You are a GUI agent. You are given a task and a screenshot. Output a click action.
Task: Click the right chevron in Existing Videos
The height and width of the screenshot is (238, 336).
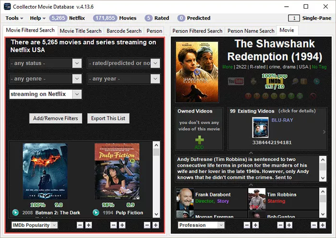324,132
